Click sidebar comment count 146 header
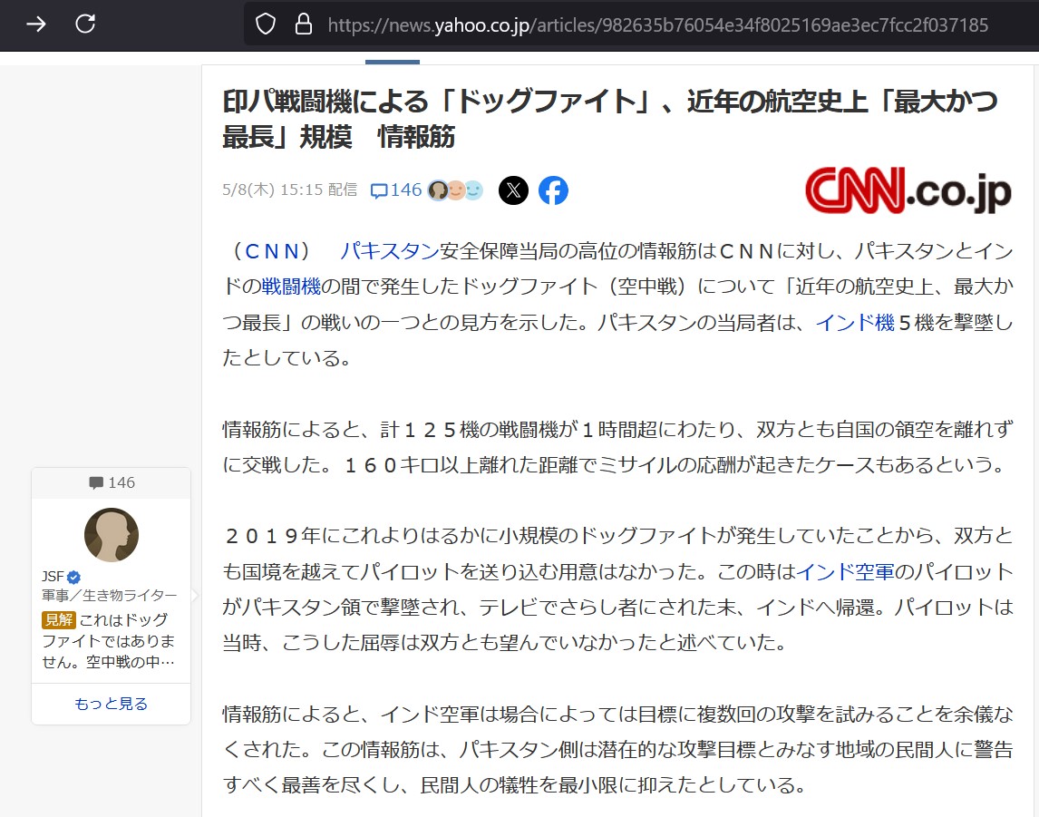 [112, 483]
